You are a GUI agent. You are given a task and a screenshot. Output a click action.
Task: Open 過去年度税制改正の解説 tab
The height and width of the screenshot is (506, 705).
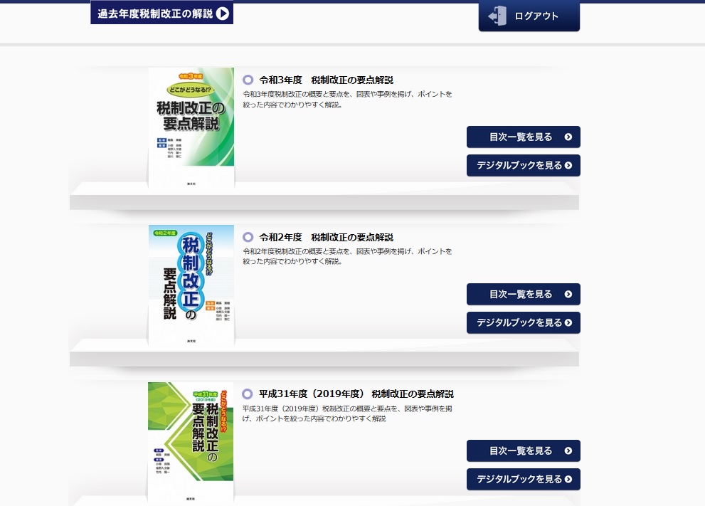tap(162, 13)
